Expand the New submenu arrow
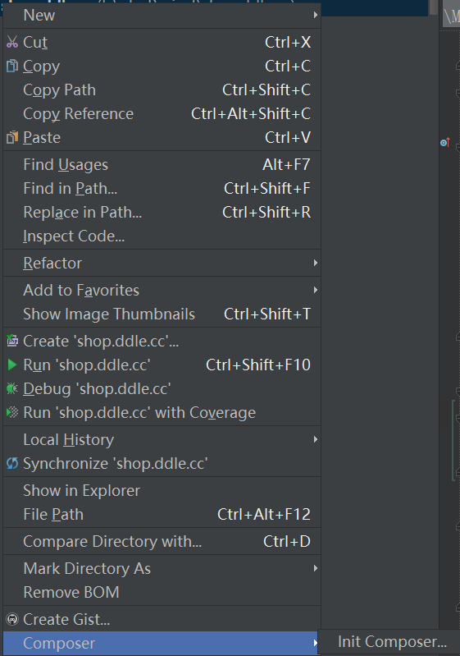The width and height of the screenshot is (460, 656). coord(316,15)
